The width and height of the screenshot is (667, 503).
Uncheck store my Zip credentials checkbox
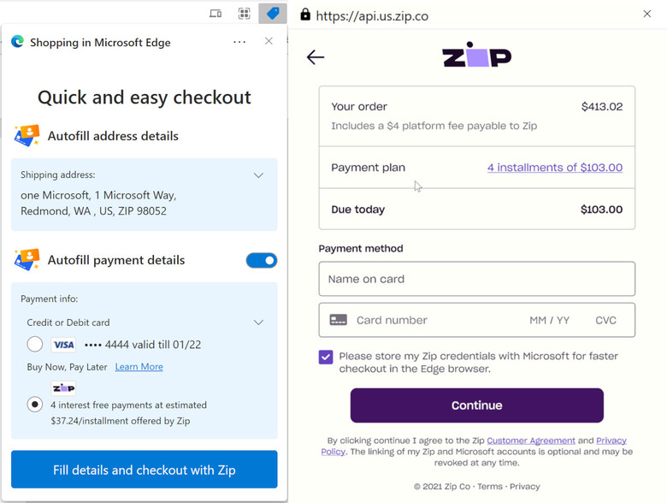click(326, 357)
